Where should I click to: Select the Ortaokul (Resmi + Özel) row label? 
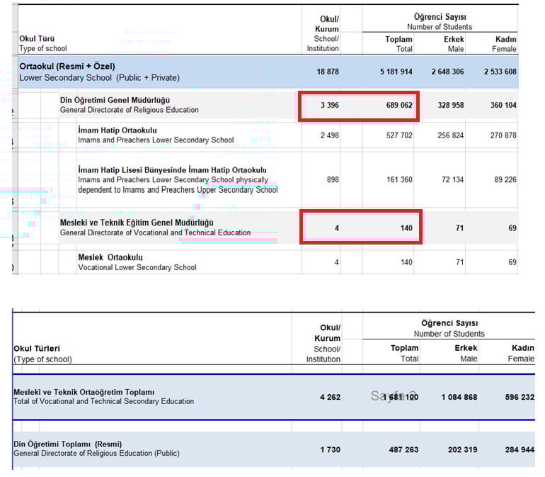point(67,66)
